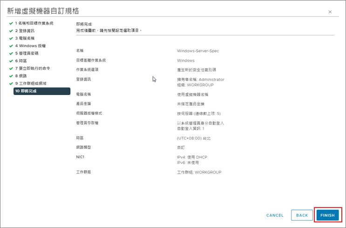Open step 5 管理員密碼
This screenshot has width=346, height=228.
tap(27, 53)
